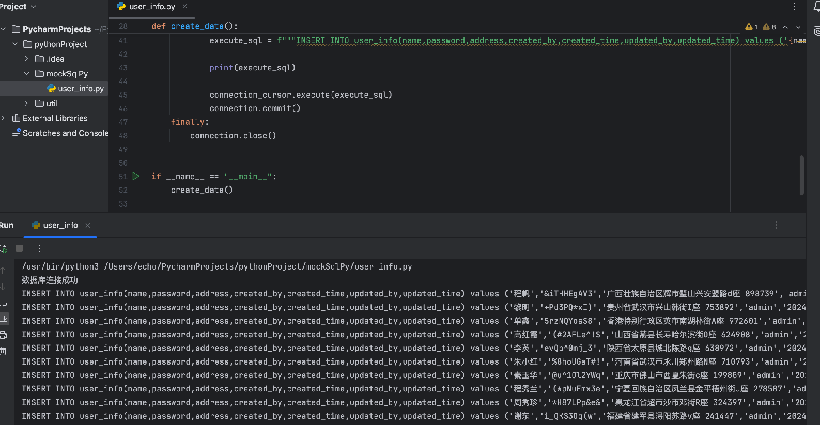Expand the util folder
The height and width of the screenshot is (425, 820).
pyautogui.click(x=26, y=103)
